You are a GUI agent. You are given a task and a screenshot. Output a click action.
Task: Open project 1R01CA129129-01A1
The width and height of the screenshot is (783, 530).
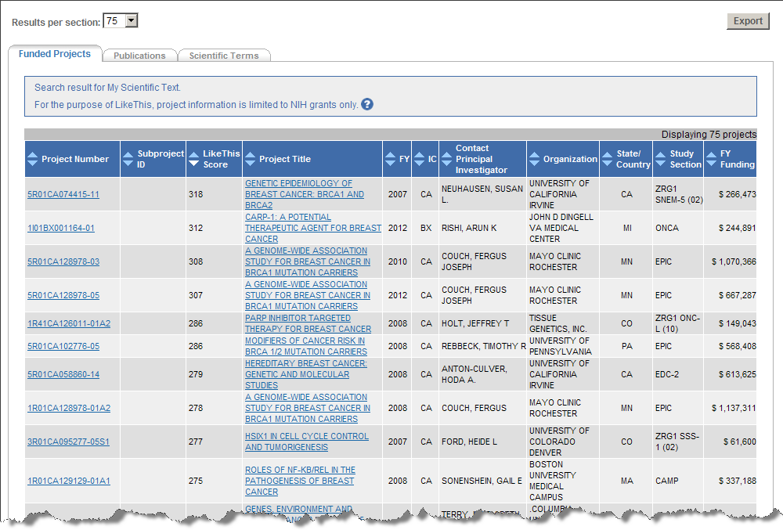(69, 481)
